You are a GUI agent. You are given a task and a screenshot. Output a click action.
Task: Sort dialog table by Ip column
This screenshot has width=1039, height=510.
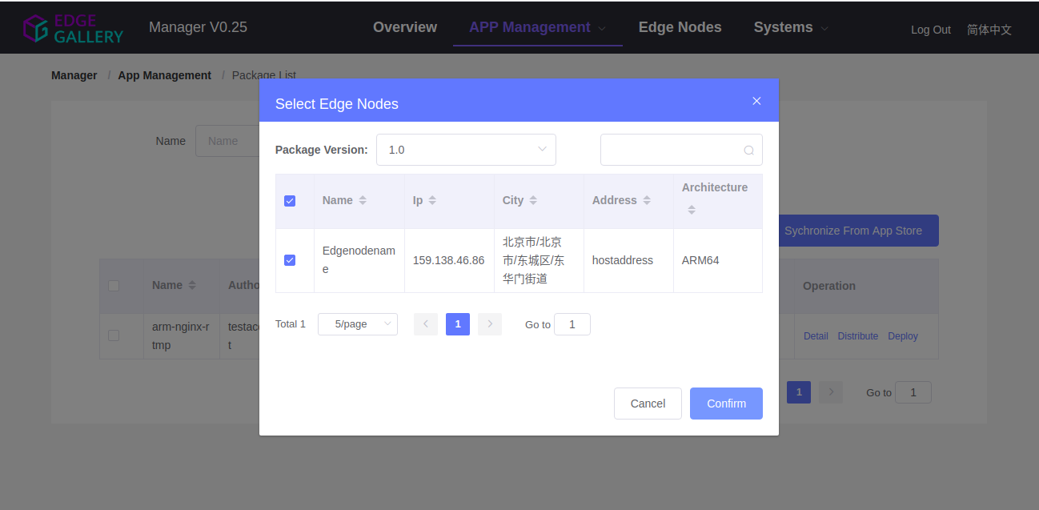pos(432,200)
